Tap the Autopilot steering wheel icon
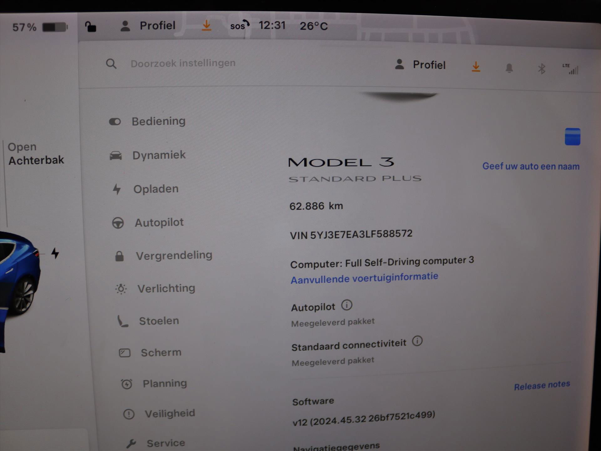Screen dimensions: 601x451 pyautogui.click(x=118, y=223)
